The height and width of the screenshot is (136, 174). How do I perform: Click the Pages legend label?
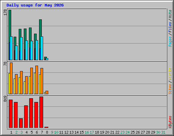click(x=170, y=41)
